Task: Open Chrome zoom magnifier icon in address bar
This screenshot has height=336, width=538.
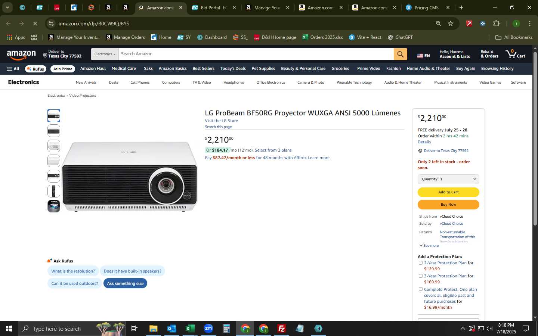Action: click(438, 24)
